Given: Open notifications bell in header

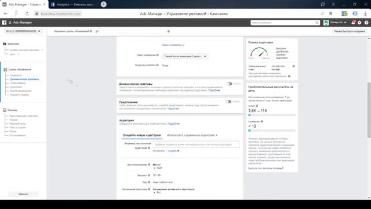Looking at the screenshot, I should pyautogui.click(x=353, y=23).
